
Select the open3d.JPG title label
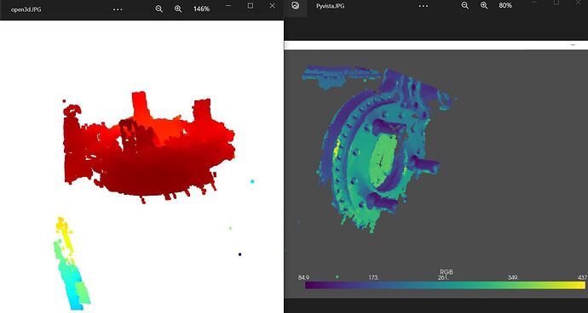tap(26, 9)
